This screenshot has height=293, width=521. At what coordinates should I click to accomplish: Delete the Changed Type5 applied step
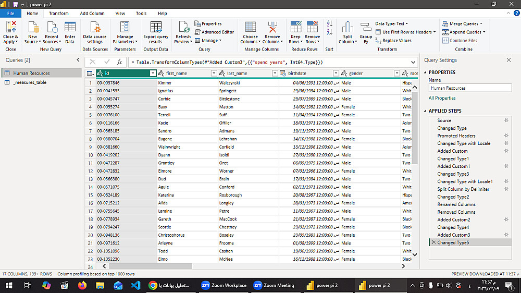pos(433,242)
